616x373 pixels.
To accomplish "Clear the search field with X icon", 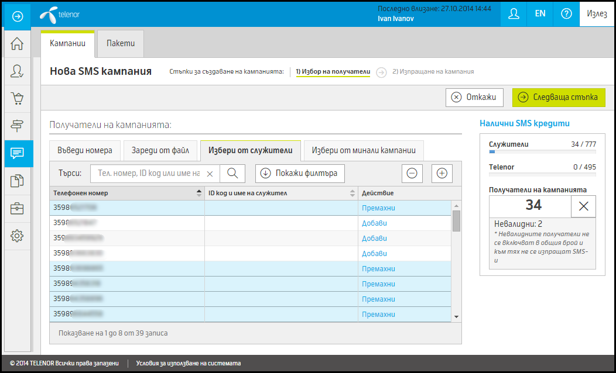I will pos(210,174).
